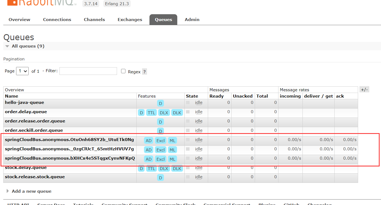Click the D badge on stock.delay.queue
The height and width of the screenshot is (205, 381).
141,168
